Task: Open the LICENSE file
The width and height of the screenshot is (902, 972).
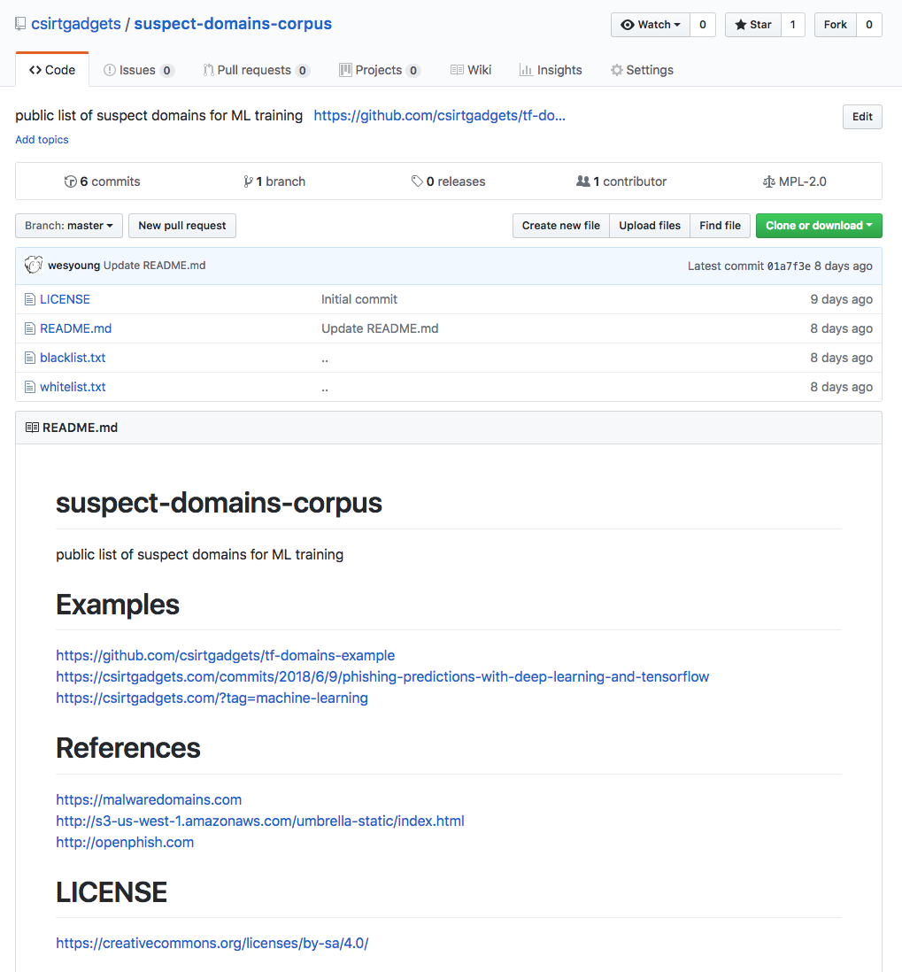Action: [x=66, y=299]
